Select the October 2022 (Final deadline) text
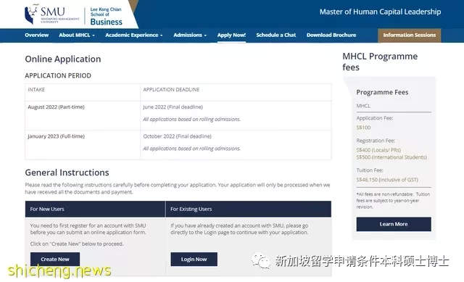The width and height of the screenshot is (464, 282). coord(177,136)
